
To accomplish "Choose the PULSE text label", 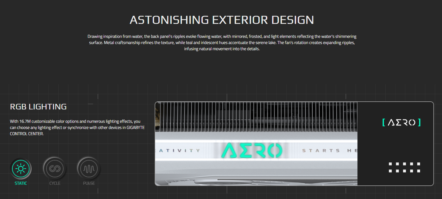I will click(89, 183).
